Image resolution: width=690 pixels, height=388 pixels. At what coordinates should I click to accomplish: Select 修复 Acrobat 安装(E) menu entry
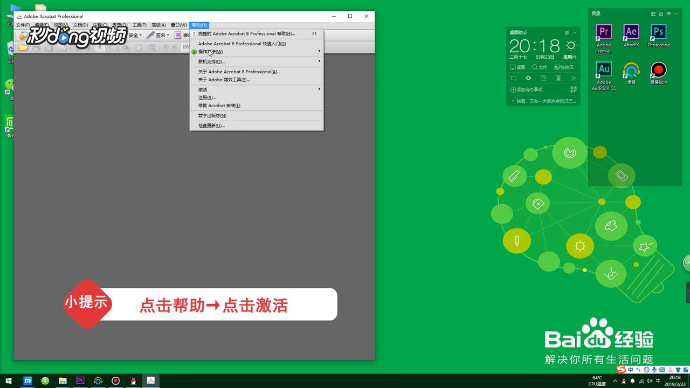(x=257, y=106)
